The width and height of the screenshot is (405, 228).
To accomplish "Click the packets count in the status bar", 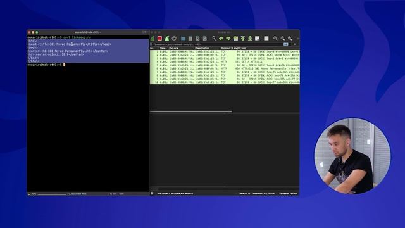I will tap(258, 193).
